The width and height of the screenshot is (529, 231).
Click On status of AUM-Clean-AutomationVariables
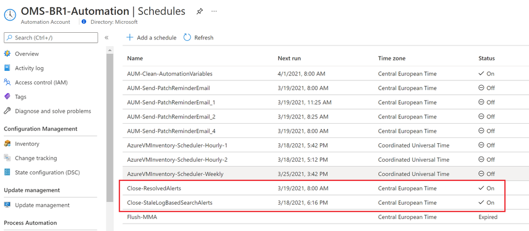click(x=487, y=73)
